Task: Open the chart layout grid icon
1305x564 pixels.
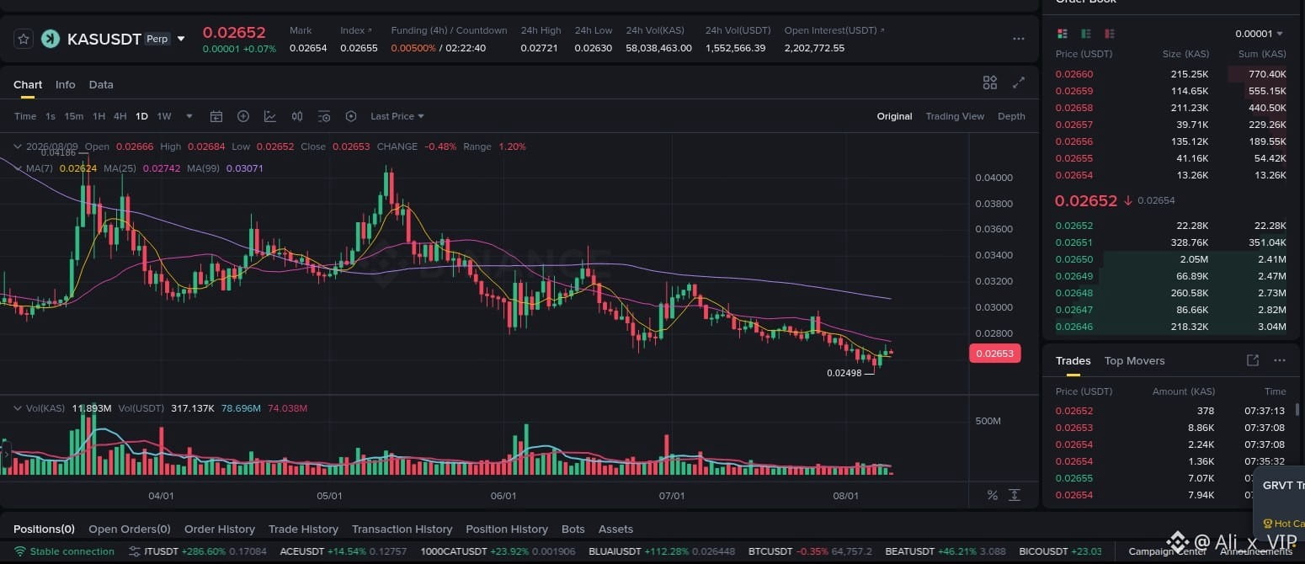Action: (x=990, y=82)
